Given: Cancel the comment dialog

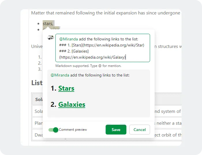Looking at the screenshot, I should [139, 130].
